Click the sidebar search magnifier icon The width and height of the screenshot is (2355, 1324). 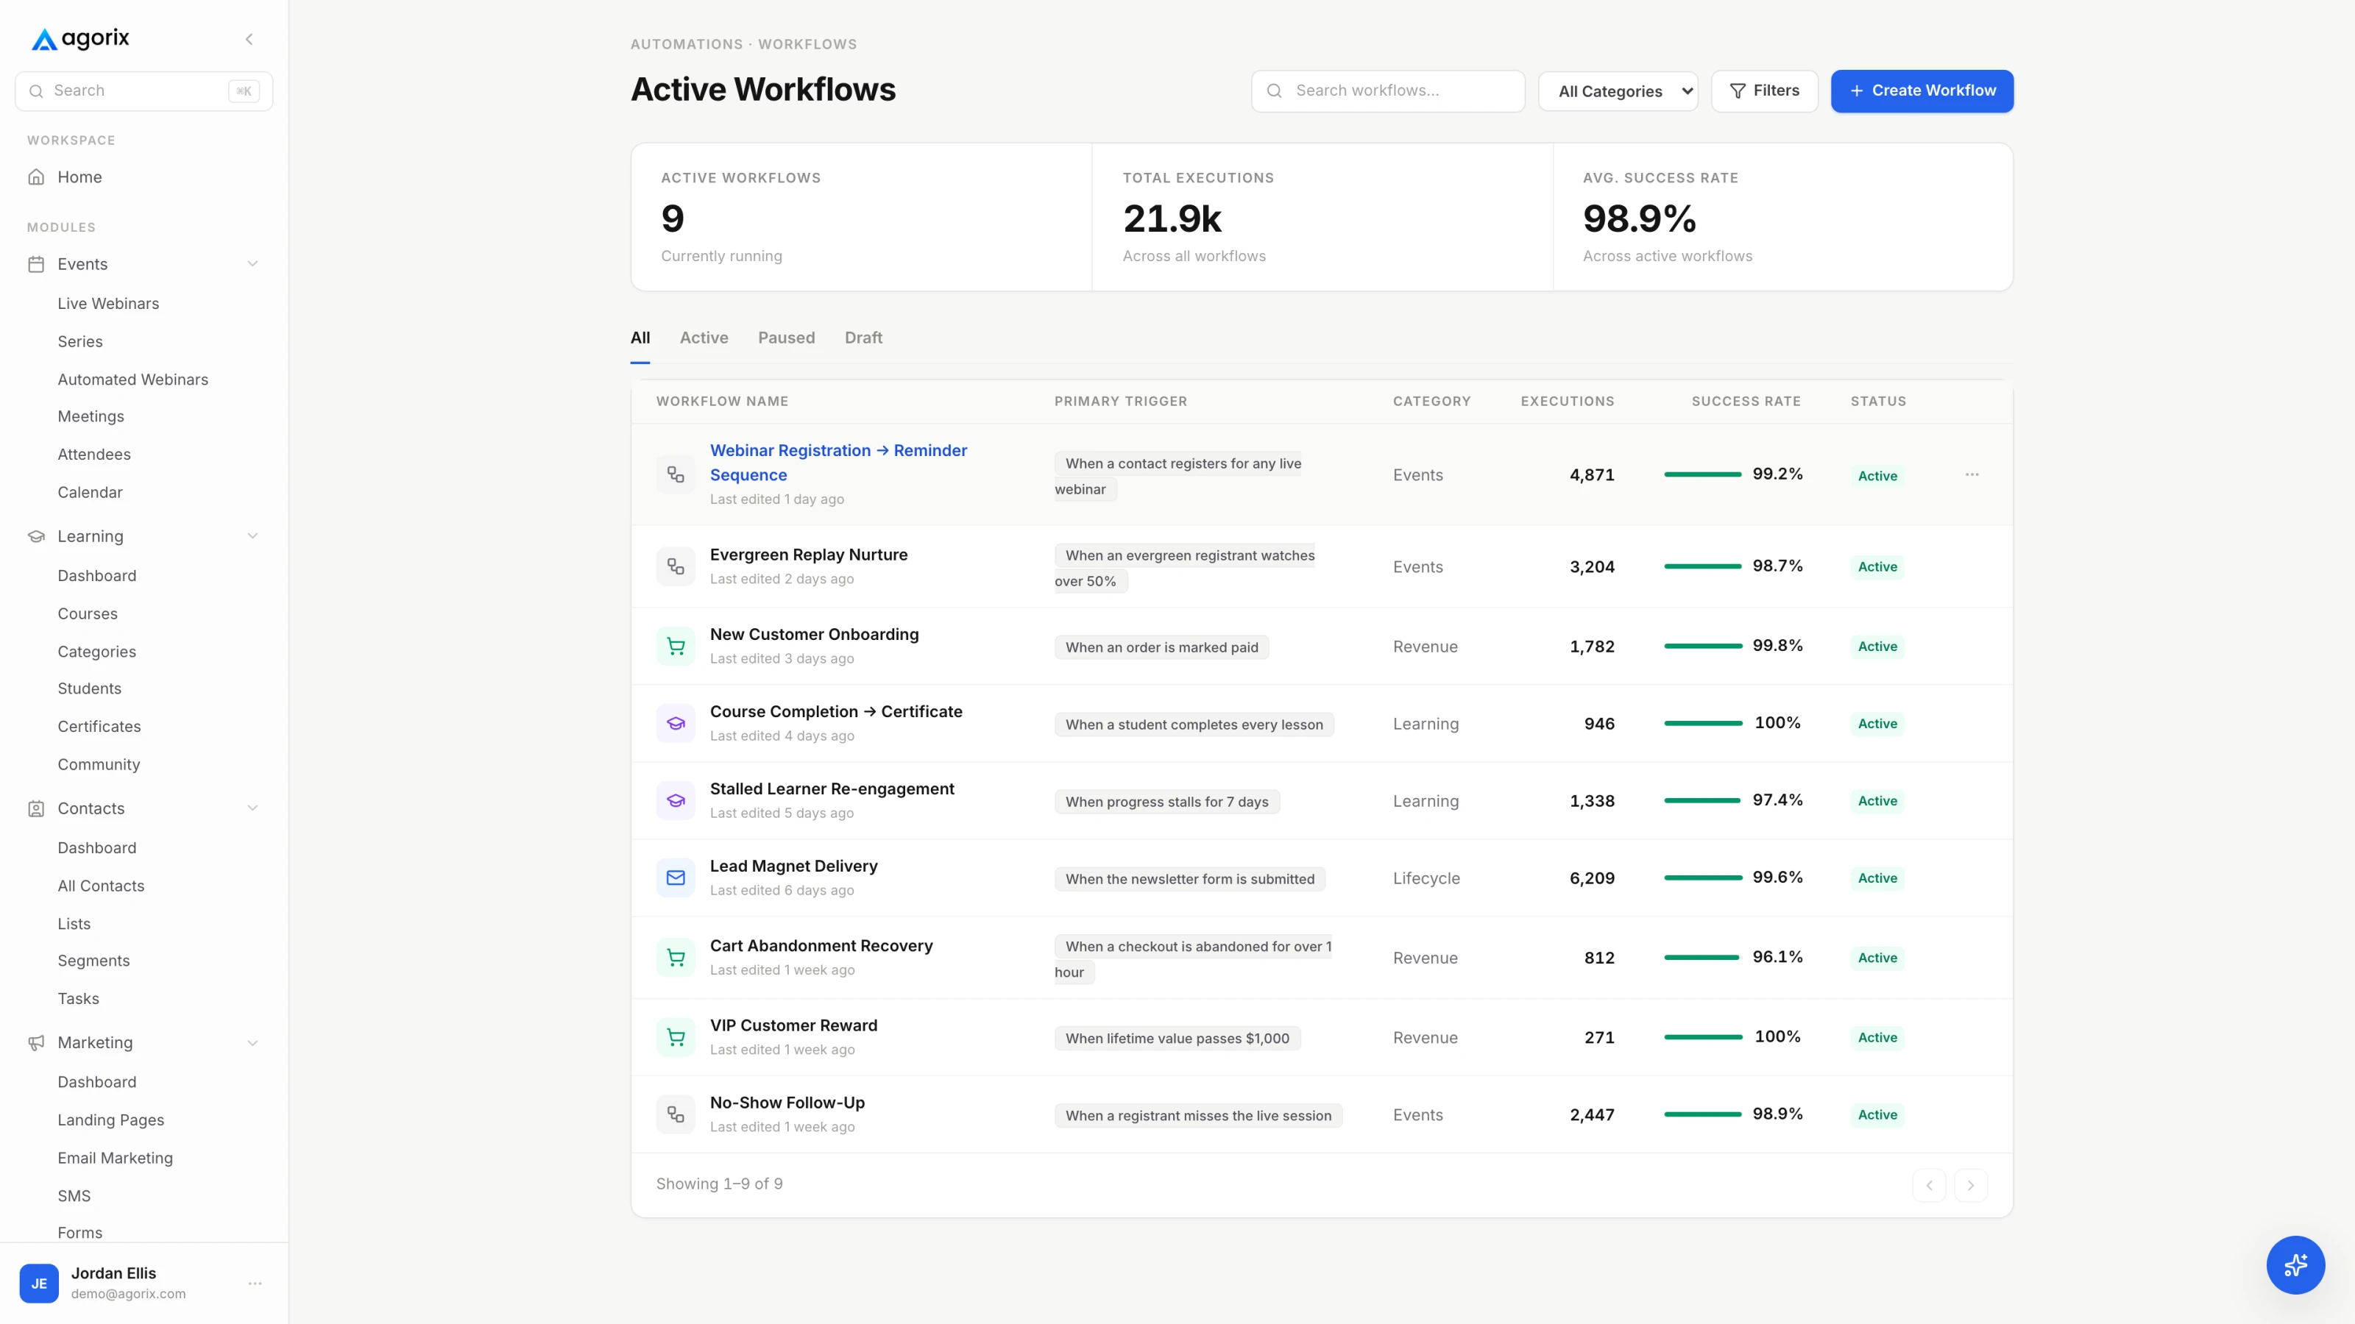[x=37, y=90]
